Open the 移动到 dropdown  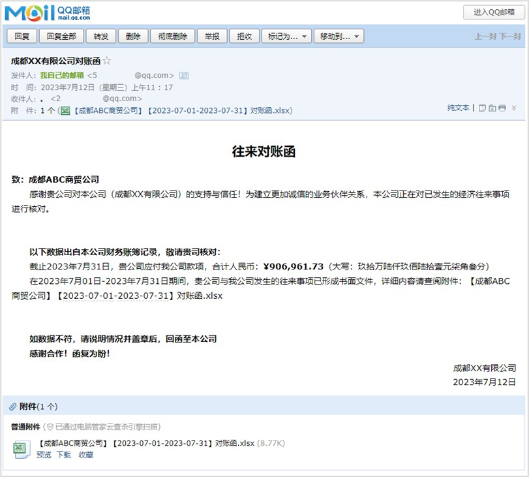(339, 37)
